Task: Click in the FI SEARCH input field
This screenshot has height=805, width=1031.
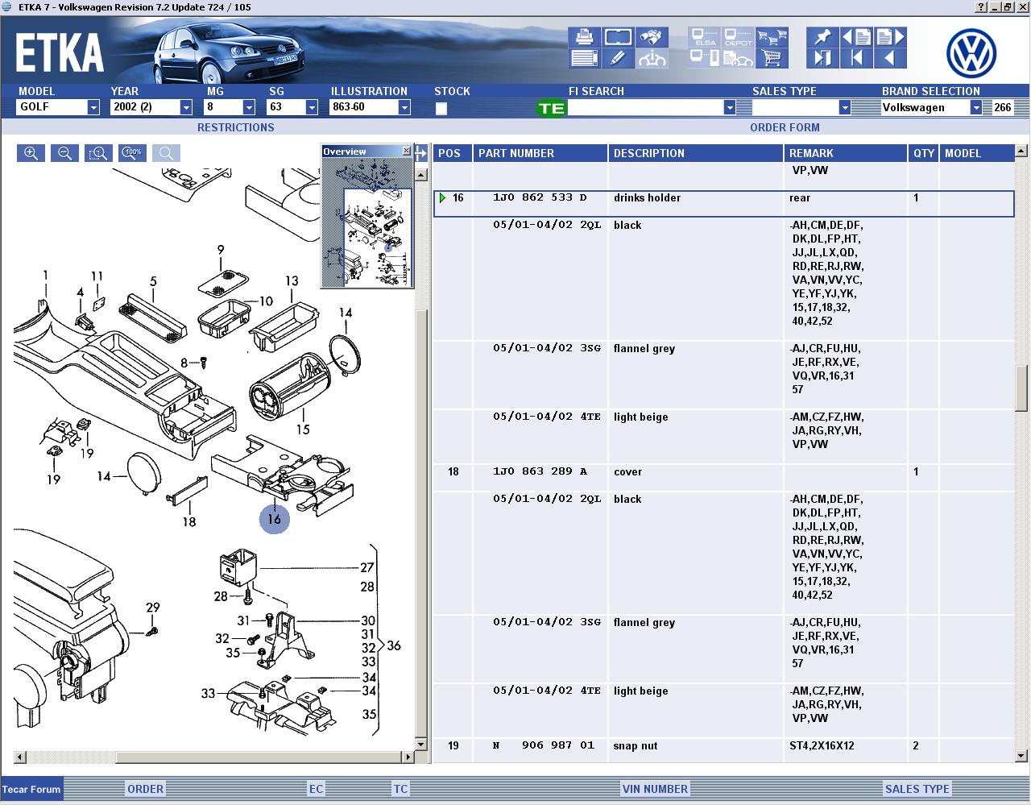Action: click(646, 108)
